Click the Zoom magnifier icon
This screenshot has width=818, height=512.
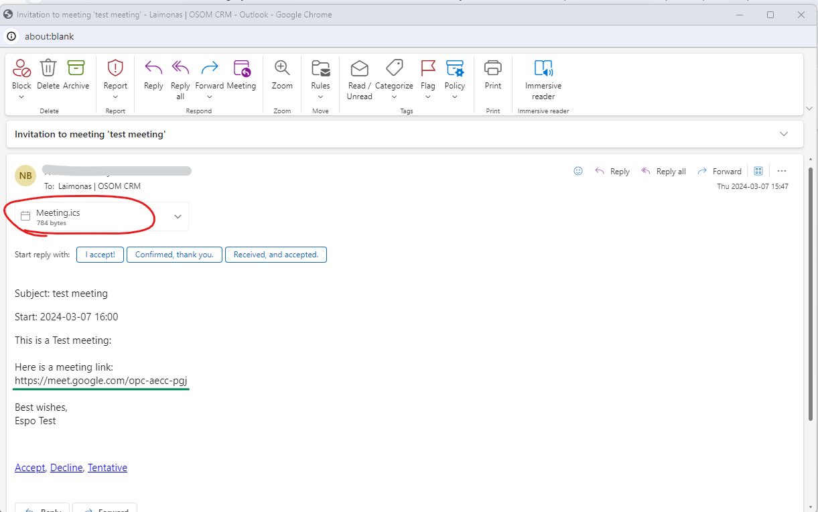[282, 69]
